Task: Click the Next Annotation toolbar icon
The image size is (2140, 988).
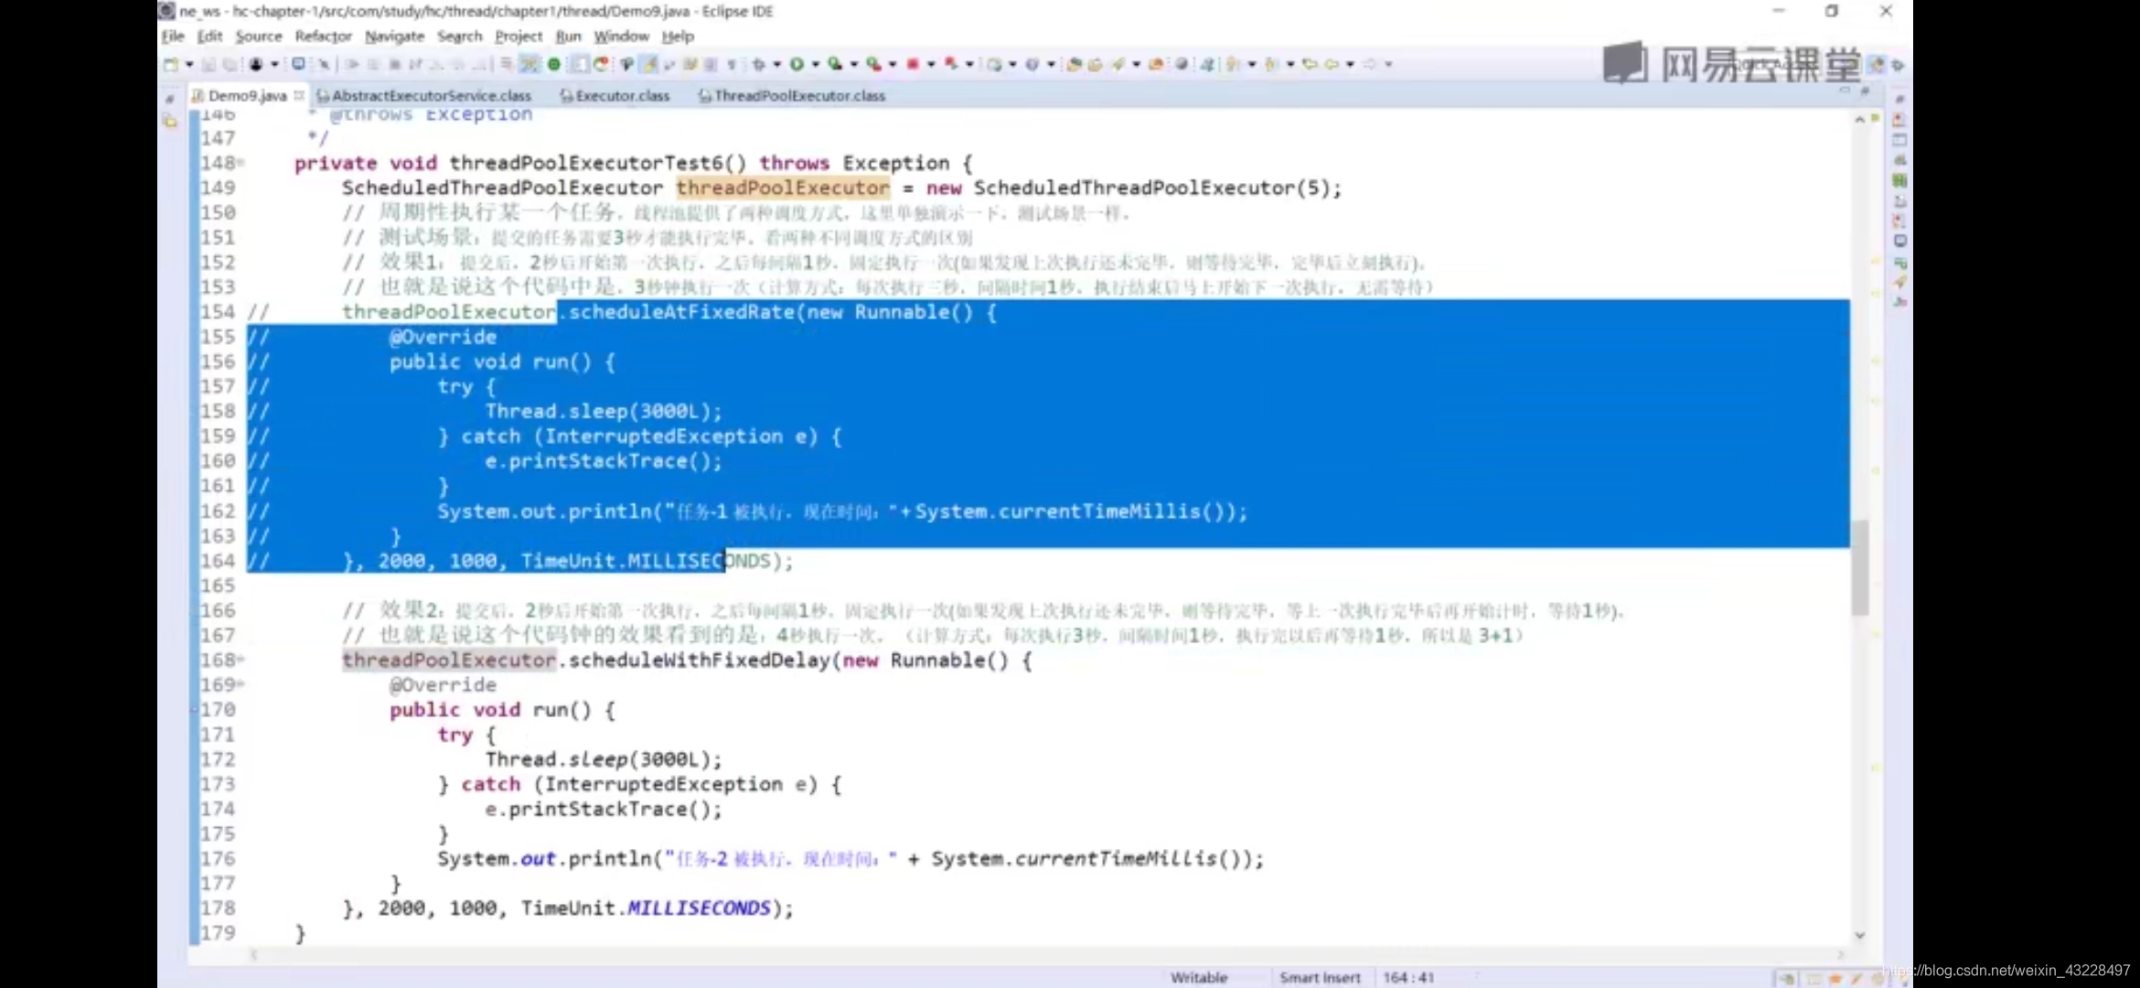Action: click(x=1232, y=64)
